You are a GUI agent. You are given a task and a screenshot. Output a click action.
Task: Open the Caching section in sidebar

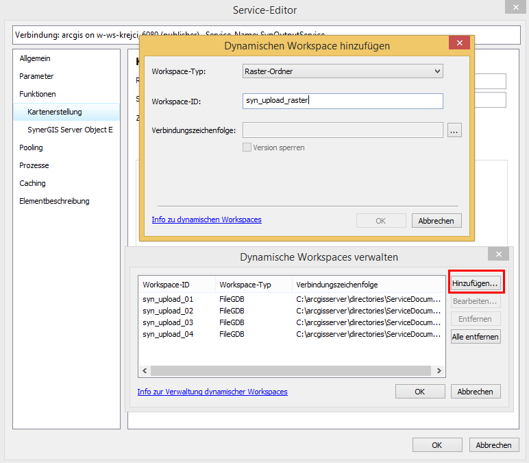tap(32, 183)
